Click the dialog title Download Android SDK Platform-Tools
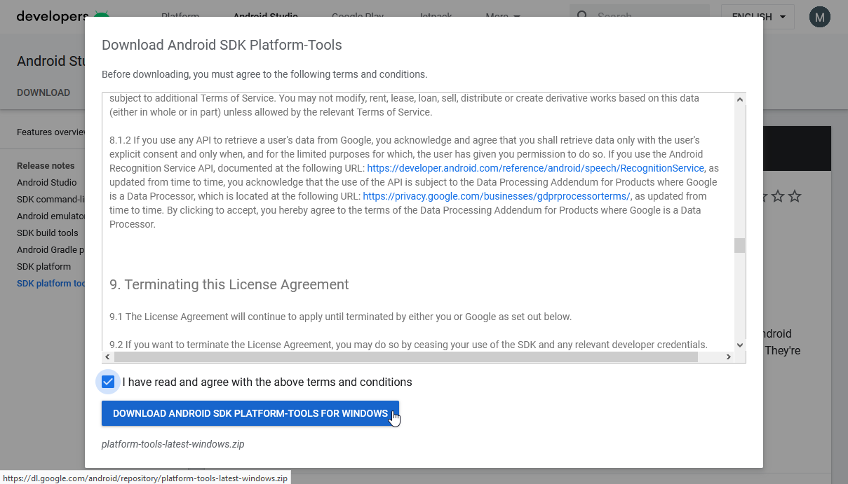 tap(222, 45)
